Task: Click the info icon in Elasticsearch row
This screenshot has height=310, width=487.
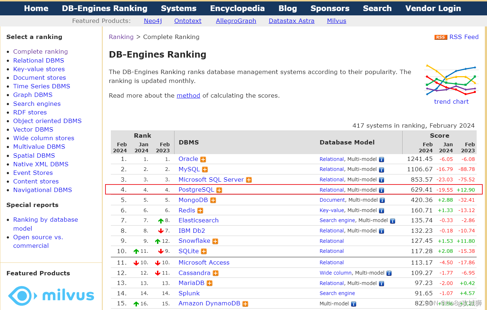Action: click(x=393, y=221)
